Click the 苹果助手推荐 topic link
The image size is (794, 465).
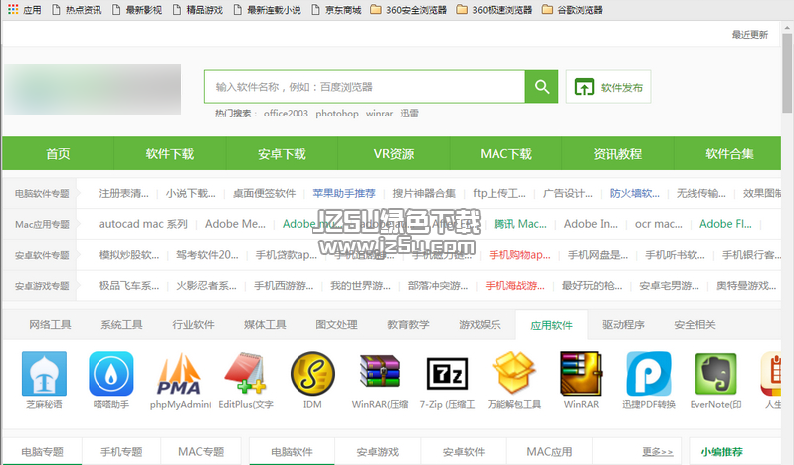point(344,193)
